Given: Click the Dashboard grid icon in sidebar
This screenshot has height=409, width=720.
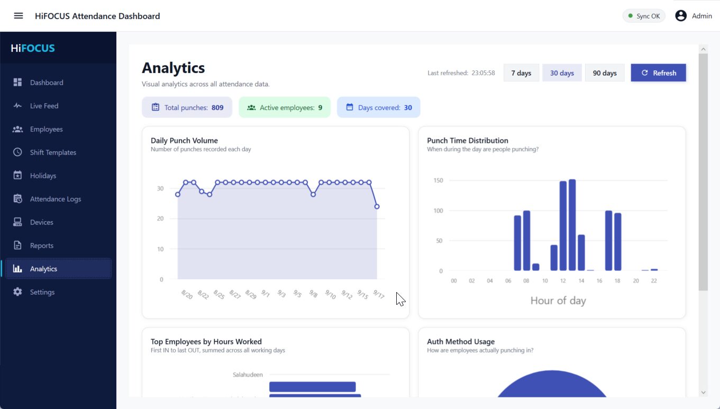Looking at the screenshot, I should click(17, 83).
